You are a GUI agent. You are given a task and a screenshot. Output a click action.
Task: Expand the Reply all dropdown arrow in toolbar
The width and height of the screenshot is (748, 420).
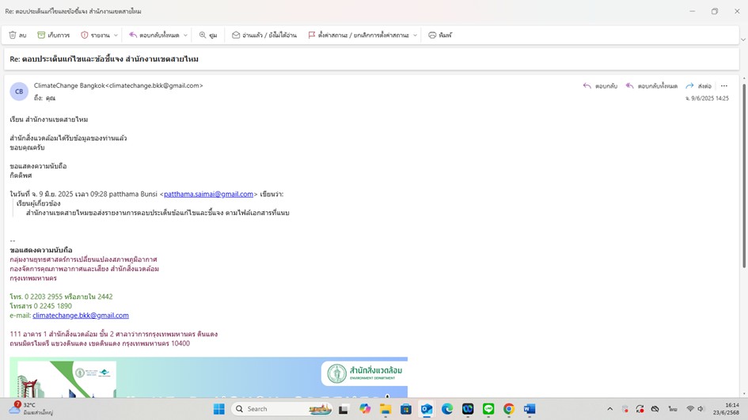[x=185, y=36]
